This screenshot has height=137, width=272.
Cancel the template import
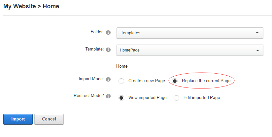(x=49, y=119)
